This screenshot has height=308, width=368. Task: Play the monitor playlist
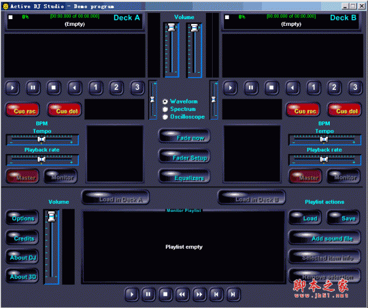tap(132, 294)
